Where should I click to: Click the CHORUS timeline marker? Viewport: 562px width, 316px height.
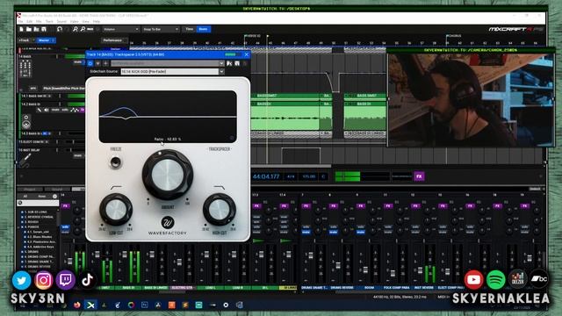(453, 36)
